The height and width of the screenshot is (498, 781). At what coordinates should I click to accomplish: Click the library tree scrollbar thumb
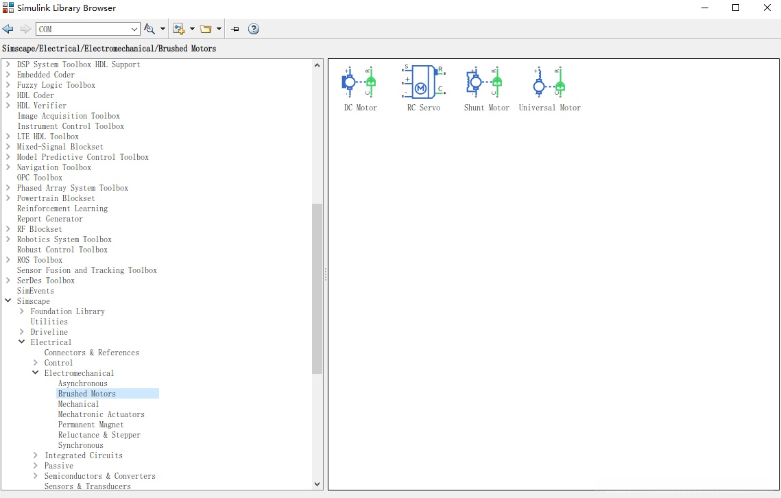317,289
